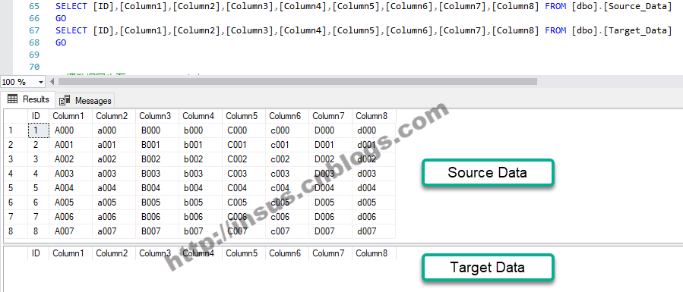This screenshot has height=292, width=683.
Task: Click the GO statement on line 68
Action: pyautogui.click(x=61, y=42)
